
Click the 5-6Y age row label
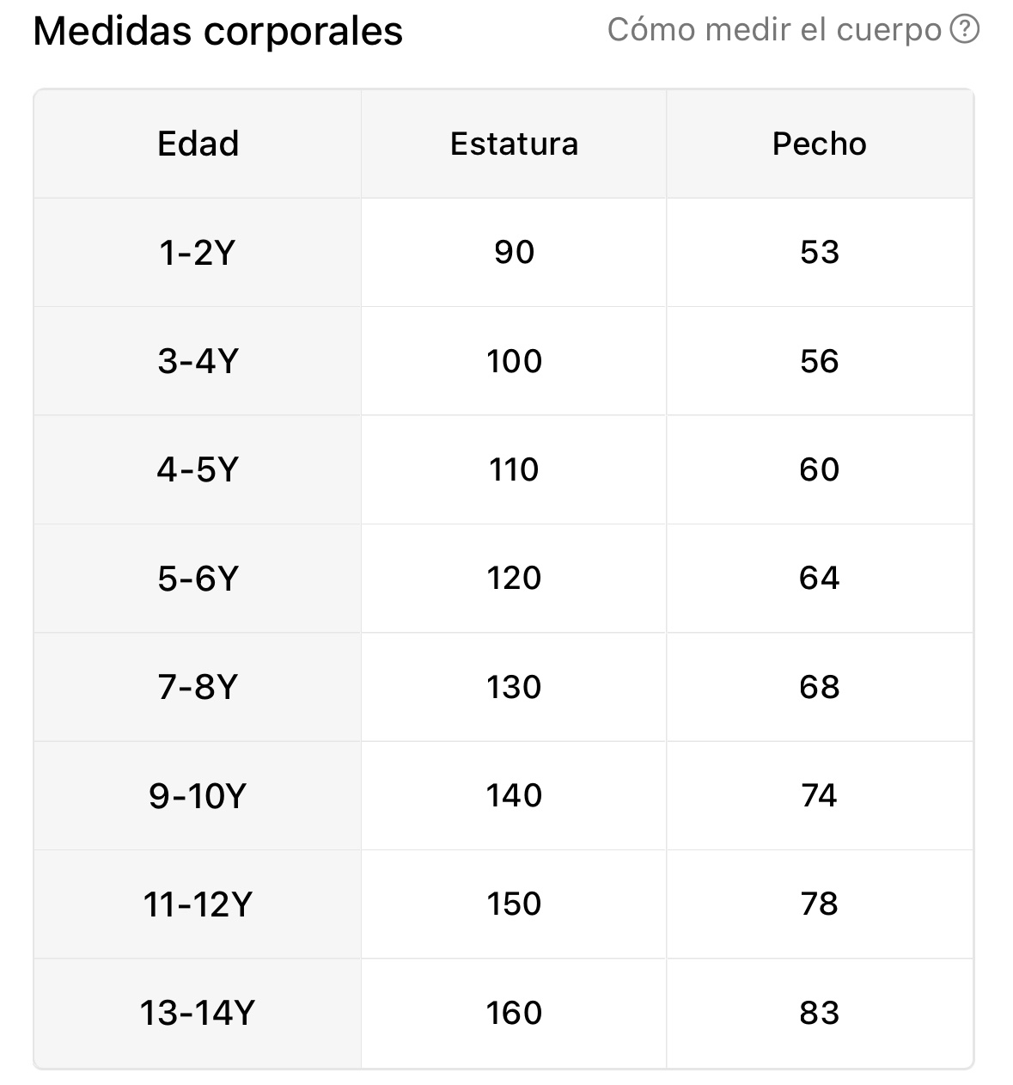click(x=198, y=579)
